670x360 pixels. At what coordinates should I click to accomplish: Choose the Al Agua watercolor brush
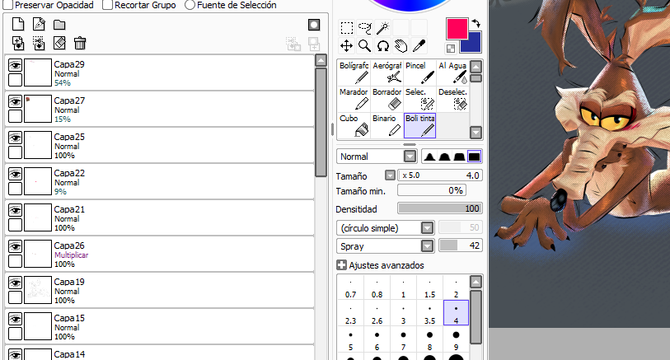click(x=453, y=72)
